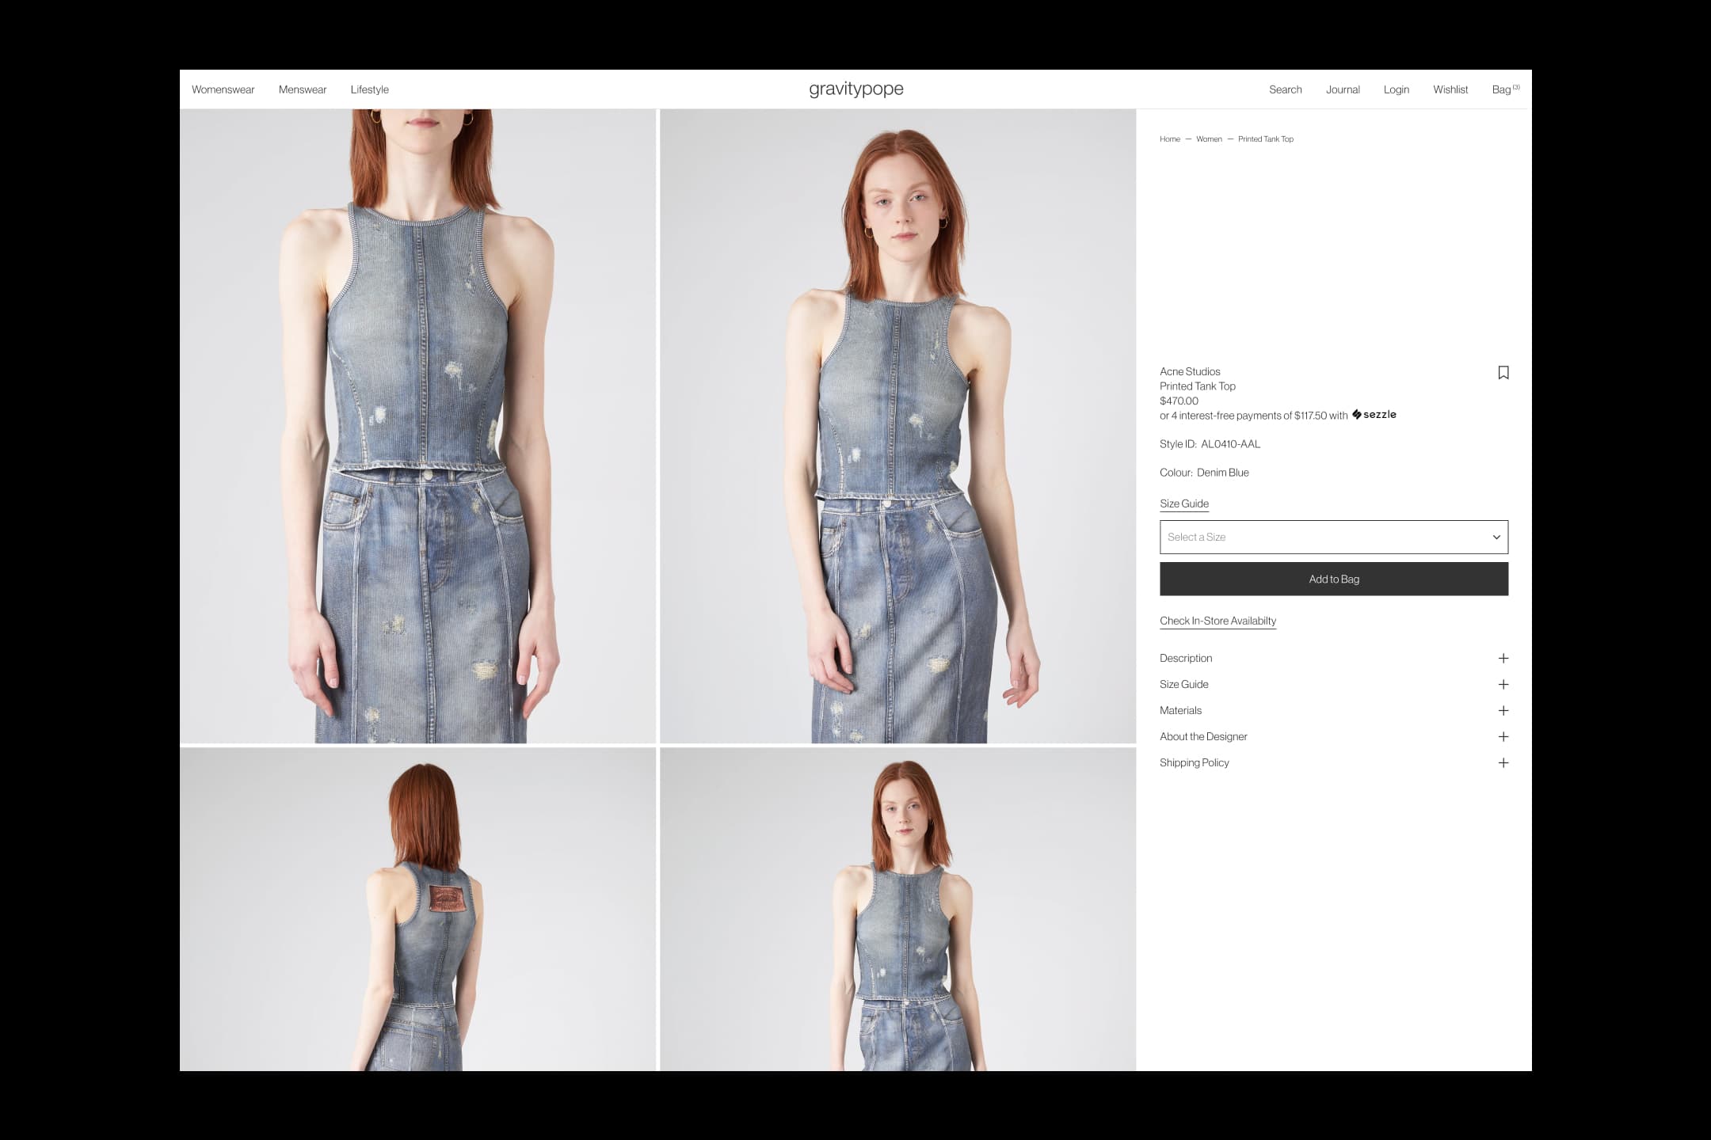Click plus icon for About the Designer

1503,737
